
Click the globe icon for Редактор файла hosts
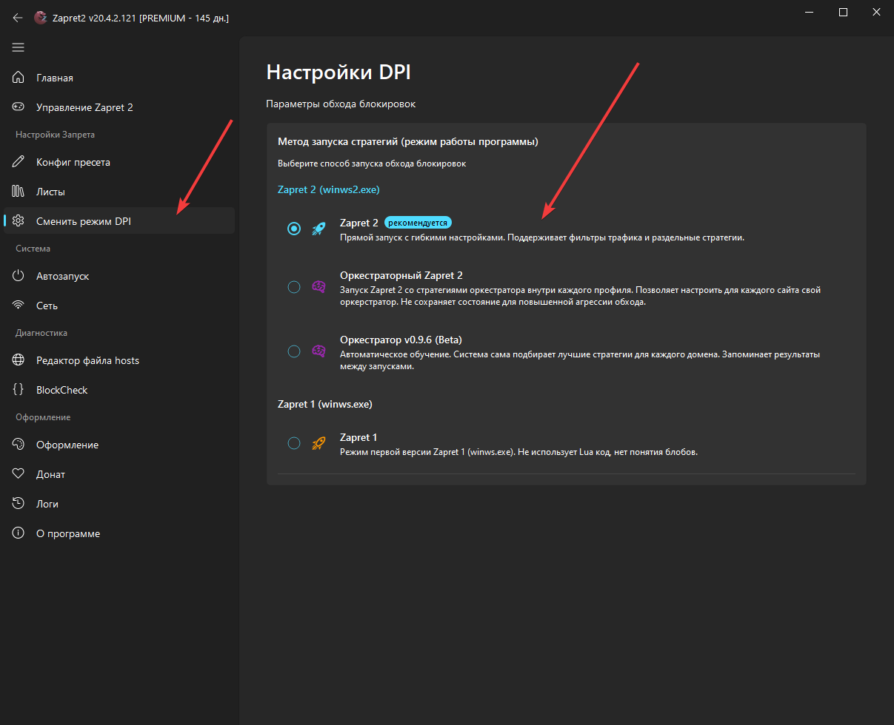click(x=19, y=360)
